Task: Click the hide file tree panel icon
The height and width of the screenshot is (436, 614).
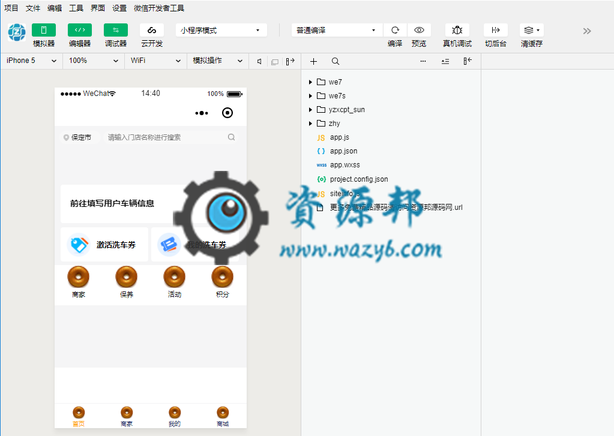Action: click(468, 61)
